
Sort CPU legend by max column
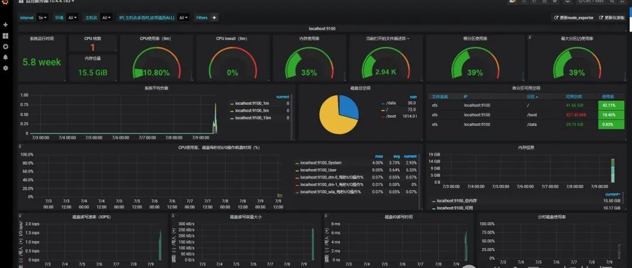point(379,156)
